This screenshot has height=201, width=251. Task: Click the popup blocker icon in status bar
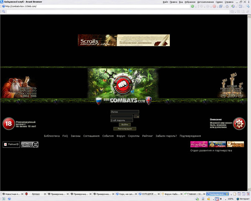pyautogui.click(x=217, y=199)
